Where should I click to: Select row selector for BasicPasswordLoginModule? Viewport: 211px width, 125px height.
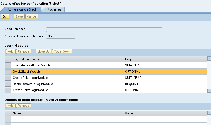8,84
